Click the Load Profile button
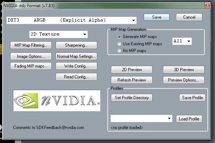Image resolution: width=215 pixels, height=143 pixels. pyautogui.click(x=189, y=119)
